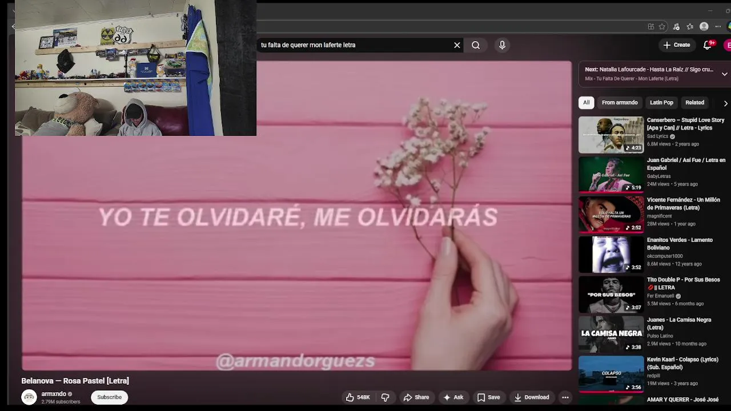This screenshot has height=411, width=731.
Task: Click title AMAR Y QUERER - José José
Action: coord(682,400)
